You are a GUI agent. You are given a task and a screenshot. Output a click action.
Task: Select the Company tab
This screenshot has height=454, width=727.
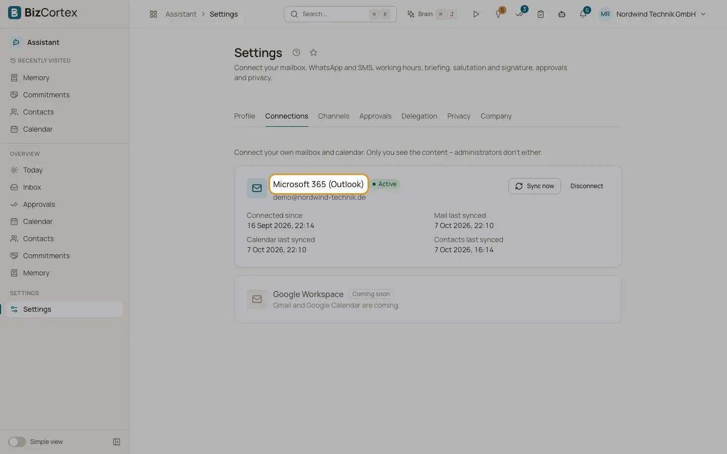pyautogui.click(x=496, y=116)
